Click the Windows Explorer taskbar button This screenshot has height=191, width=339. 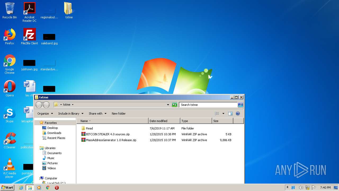coord(30,188)
